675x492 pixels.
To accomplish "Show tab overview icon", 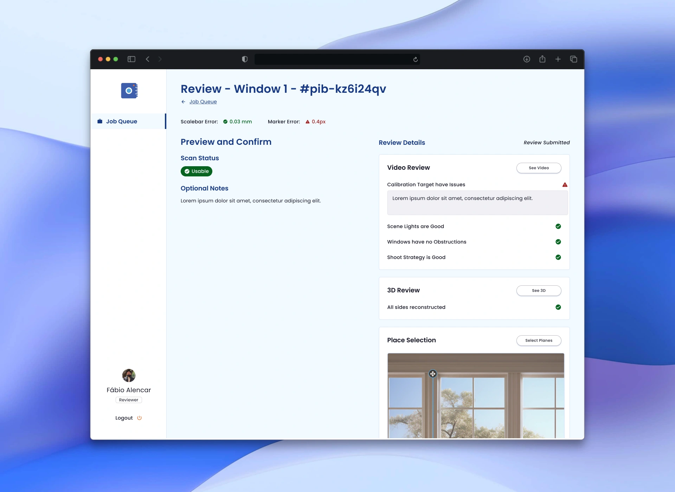I will click(574, 59).
